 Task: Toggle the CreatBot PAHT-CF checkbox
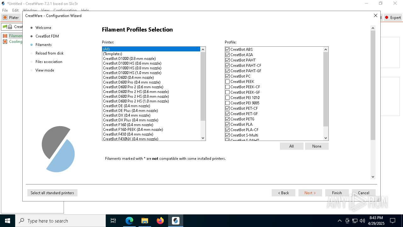coord(227,66)
